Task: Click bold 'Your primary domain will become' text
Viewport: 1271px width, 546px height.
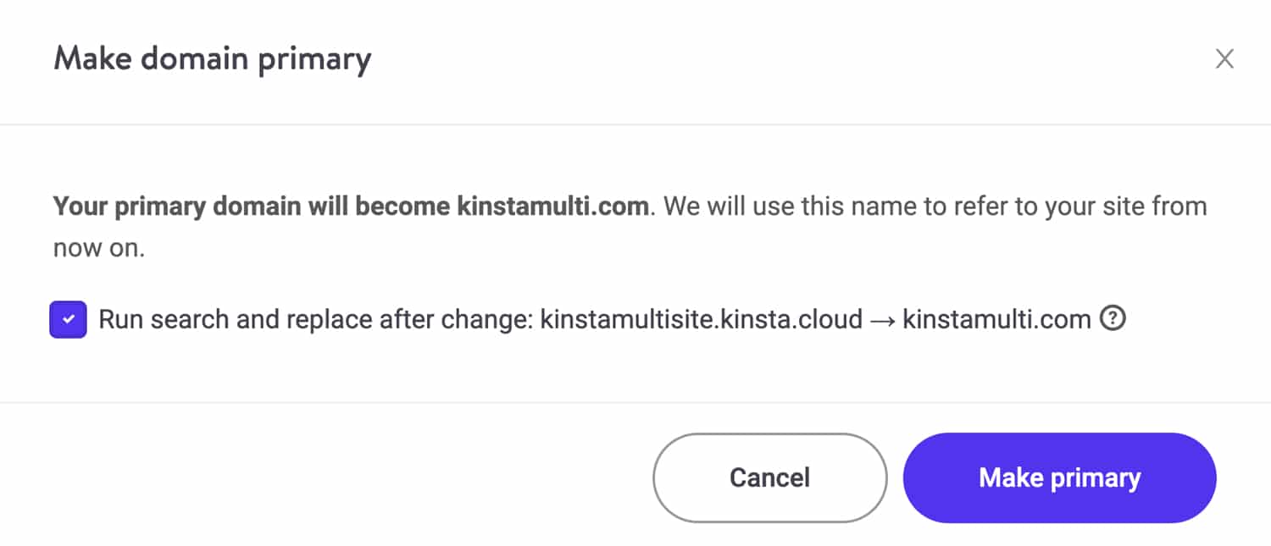Action: [x=253, y=207]
